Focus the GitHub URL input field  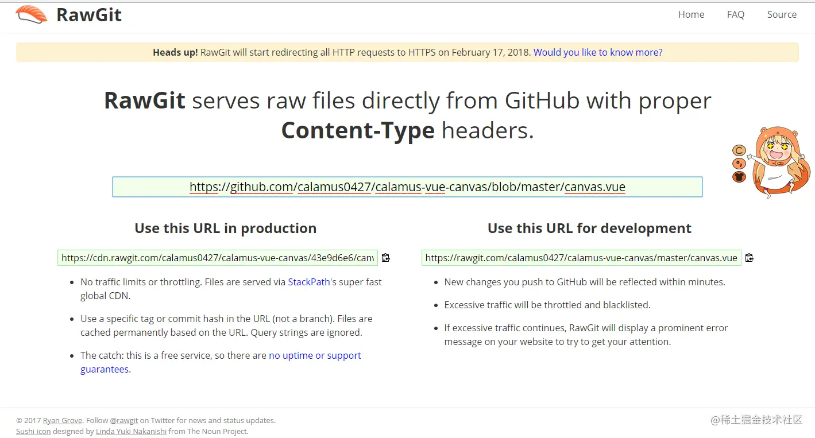407,187
